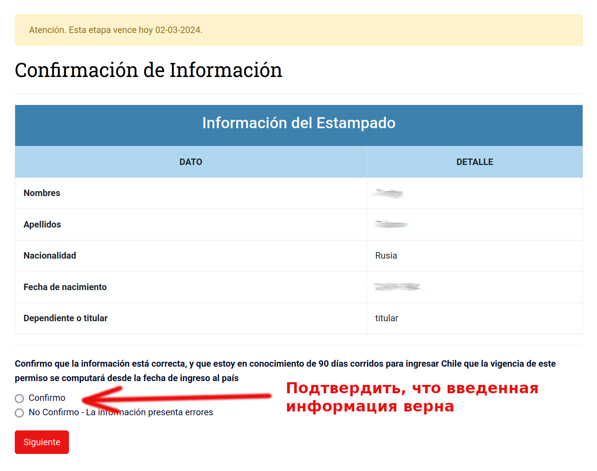Click the DETALLE column header

click(474, 162)
